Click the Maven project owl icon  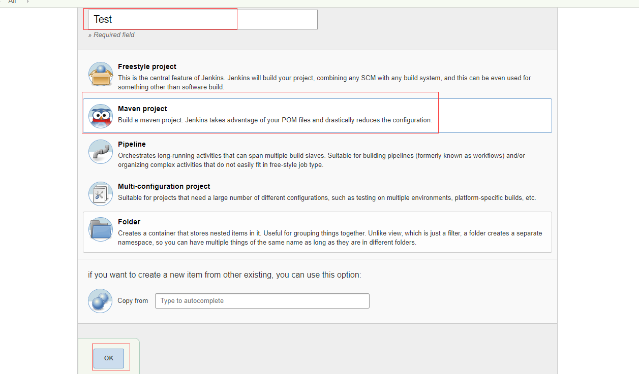tap(100, 116)
